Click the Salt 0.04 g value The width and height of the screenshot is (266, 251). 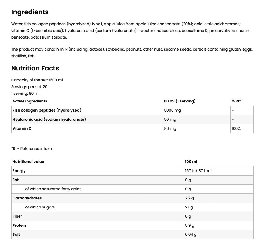pos(191,234)
